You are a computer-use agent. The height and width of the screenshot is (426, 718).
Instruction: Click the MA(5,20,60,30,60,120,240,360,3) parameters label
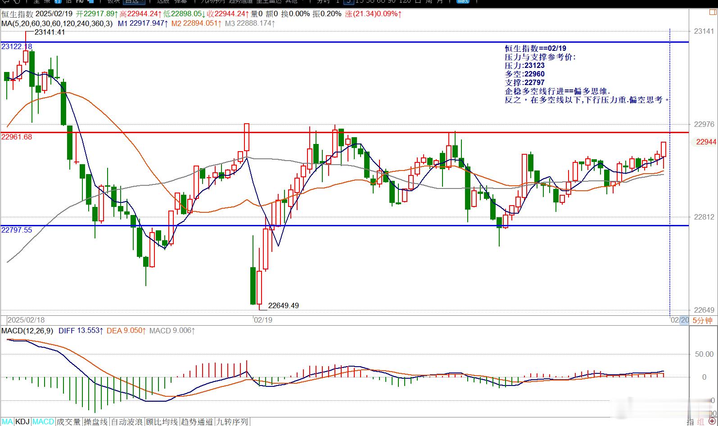[57, 23]
